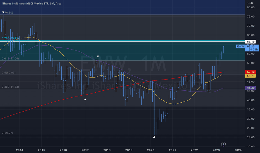The width and height of the screenshot is (260, 153).
Task: Click the 15d 21h bar countdown label
Action: tap(252, 50)
